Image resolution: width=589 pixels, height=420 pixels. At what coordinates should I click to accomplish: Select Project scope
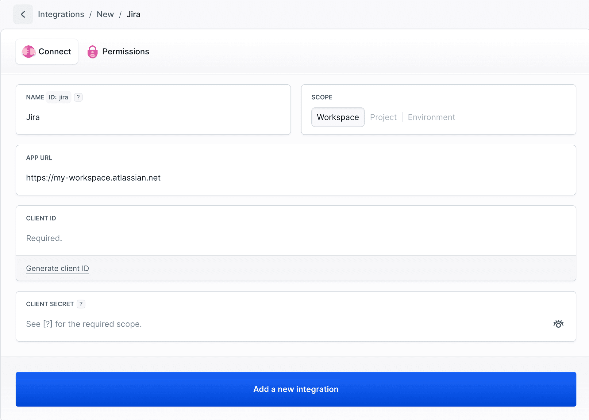tap(383, 117)
